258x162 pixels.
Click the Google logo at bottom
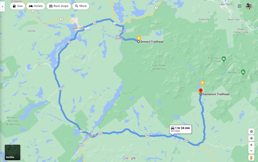pos(129,158)
